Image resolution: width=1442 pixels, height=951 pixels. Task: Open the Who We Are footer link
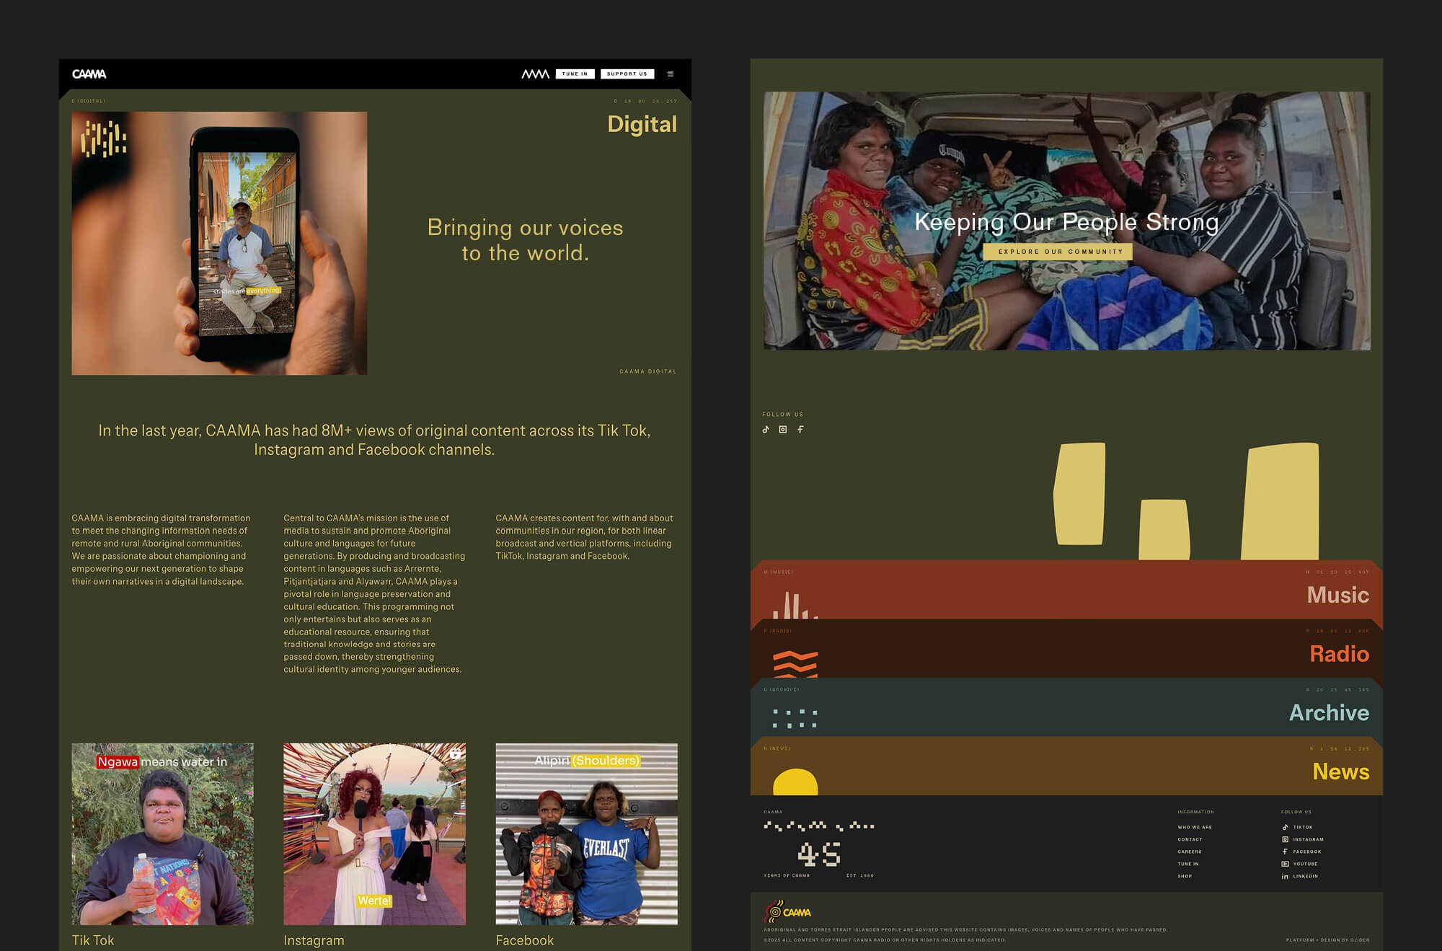(x=1195, y=827)
